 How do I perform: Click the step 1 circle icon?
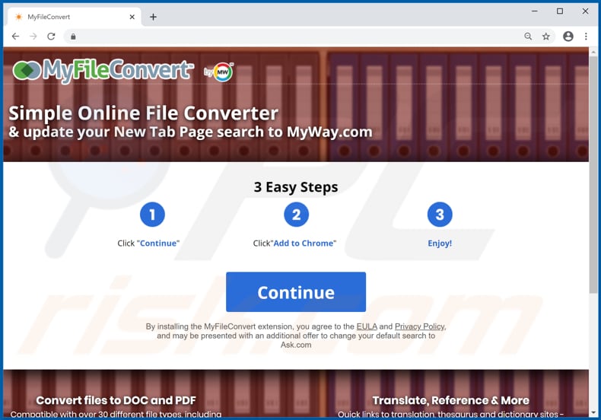[x=152, y=215]
